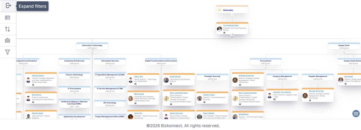The image size is (361, 130).
Task: Collapse the McDonald's root node toggle
Action: (232, 14)
